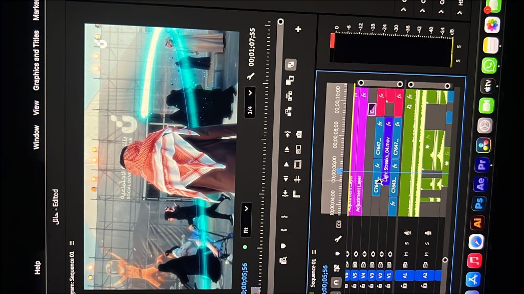Click the Button Editor plus icon
The width and height of the screenshot is (524, 294).
pyautogui.click(x=298, y=29)
